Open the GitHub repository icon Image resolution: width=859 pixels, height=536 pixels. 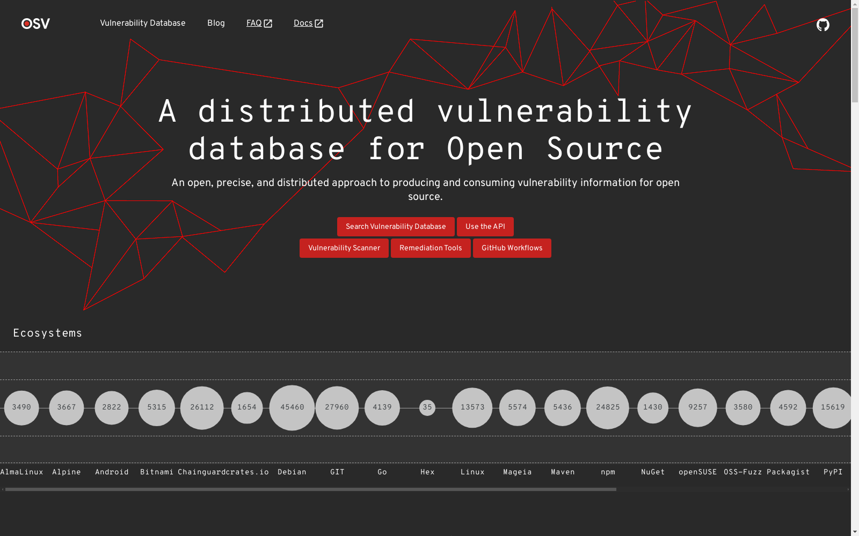(822, 25)
